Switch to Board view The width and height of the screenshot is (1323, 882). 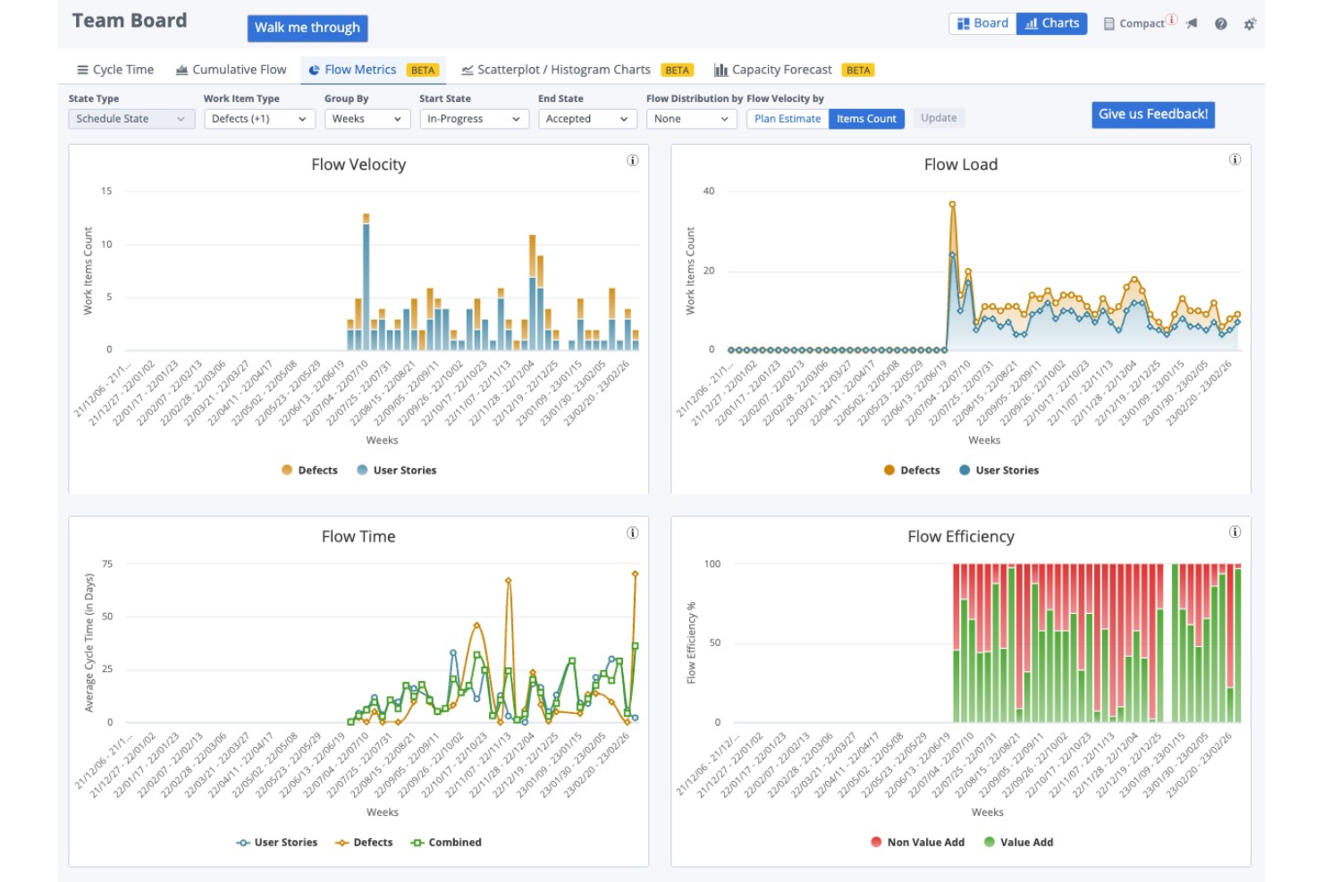tap(982, 23)
